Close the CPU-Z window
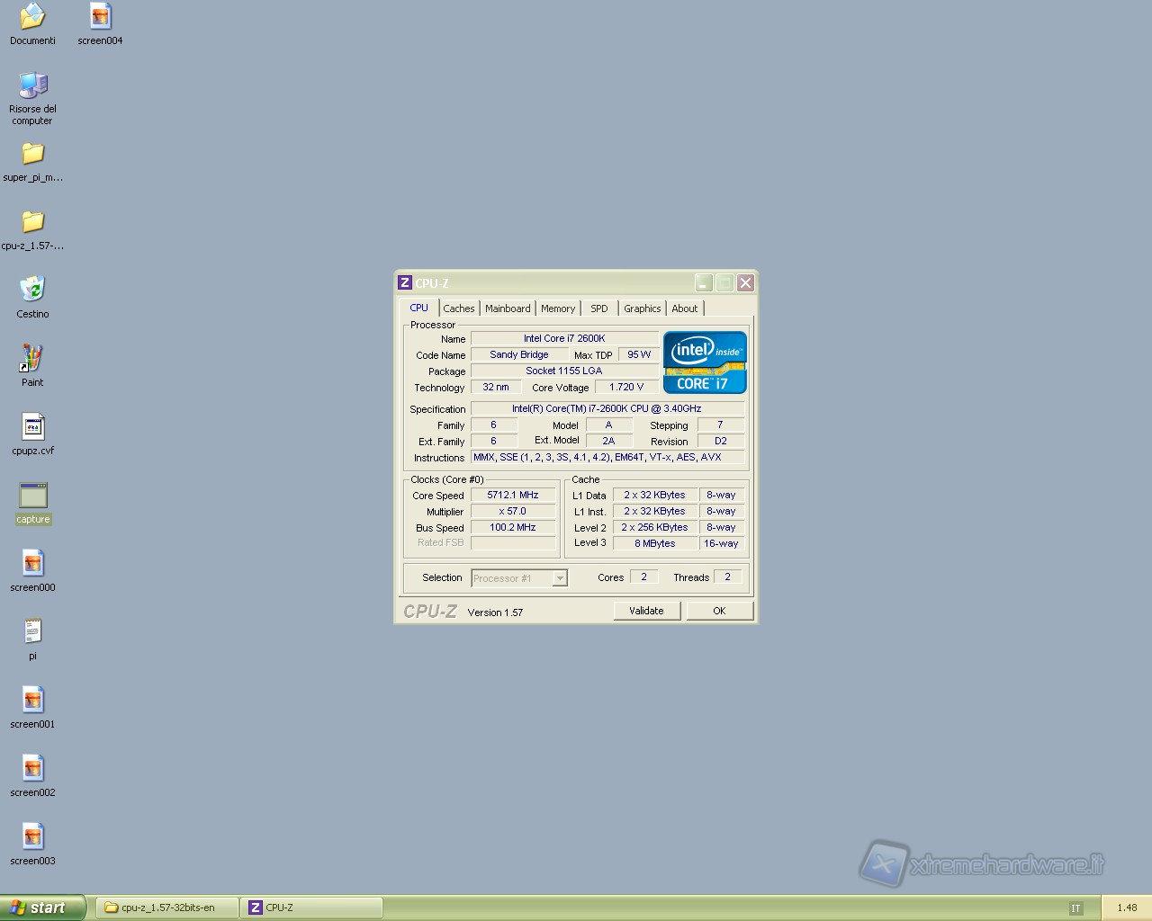This screenshot has height=921, width=1152. coord(745,283)
